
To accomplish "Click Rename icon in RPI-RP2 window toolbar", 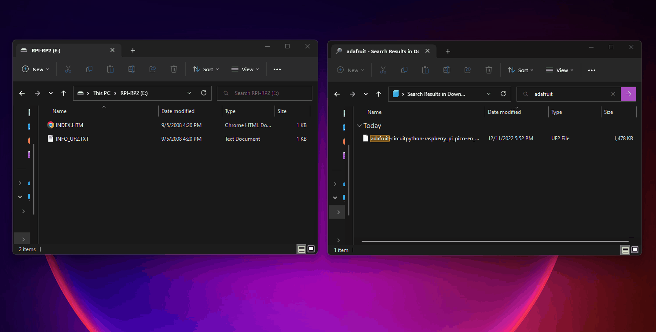I will click(x=131, y=69).
